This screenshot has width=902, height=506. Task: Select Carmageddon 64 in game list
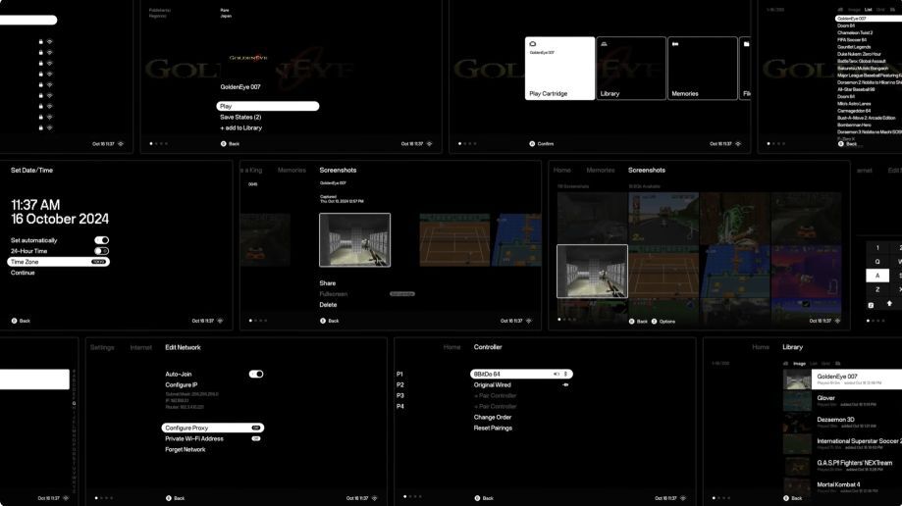click(x=854, y=111)
